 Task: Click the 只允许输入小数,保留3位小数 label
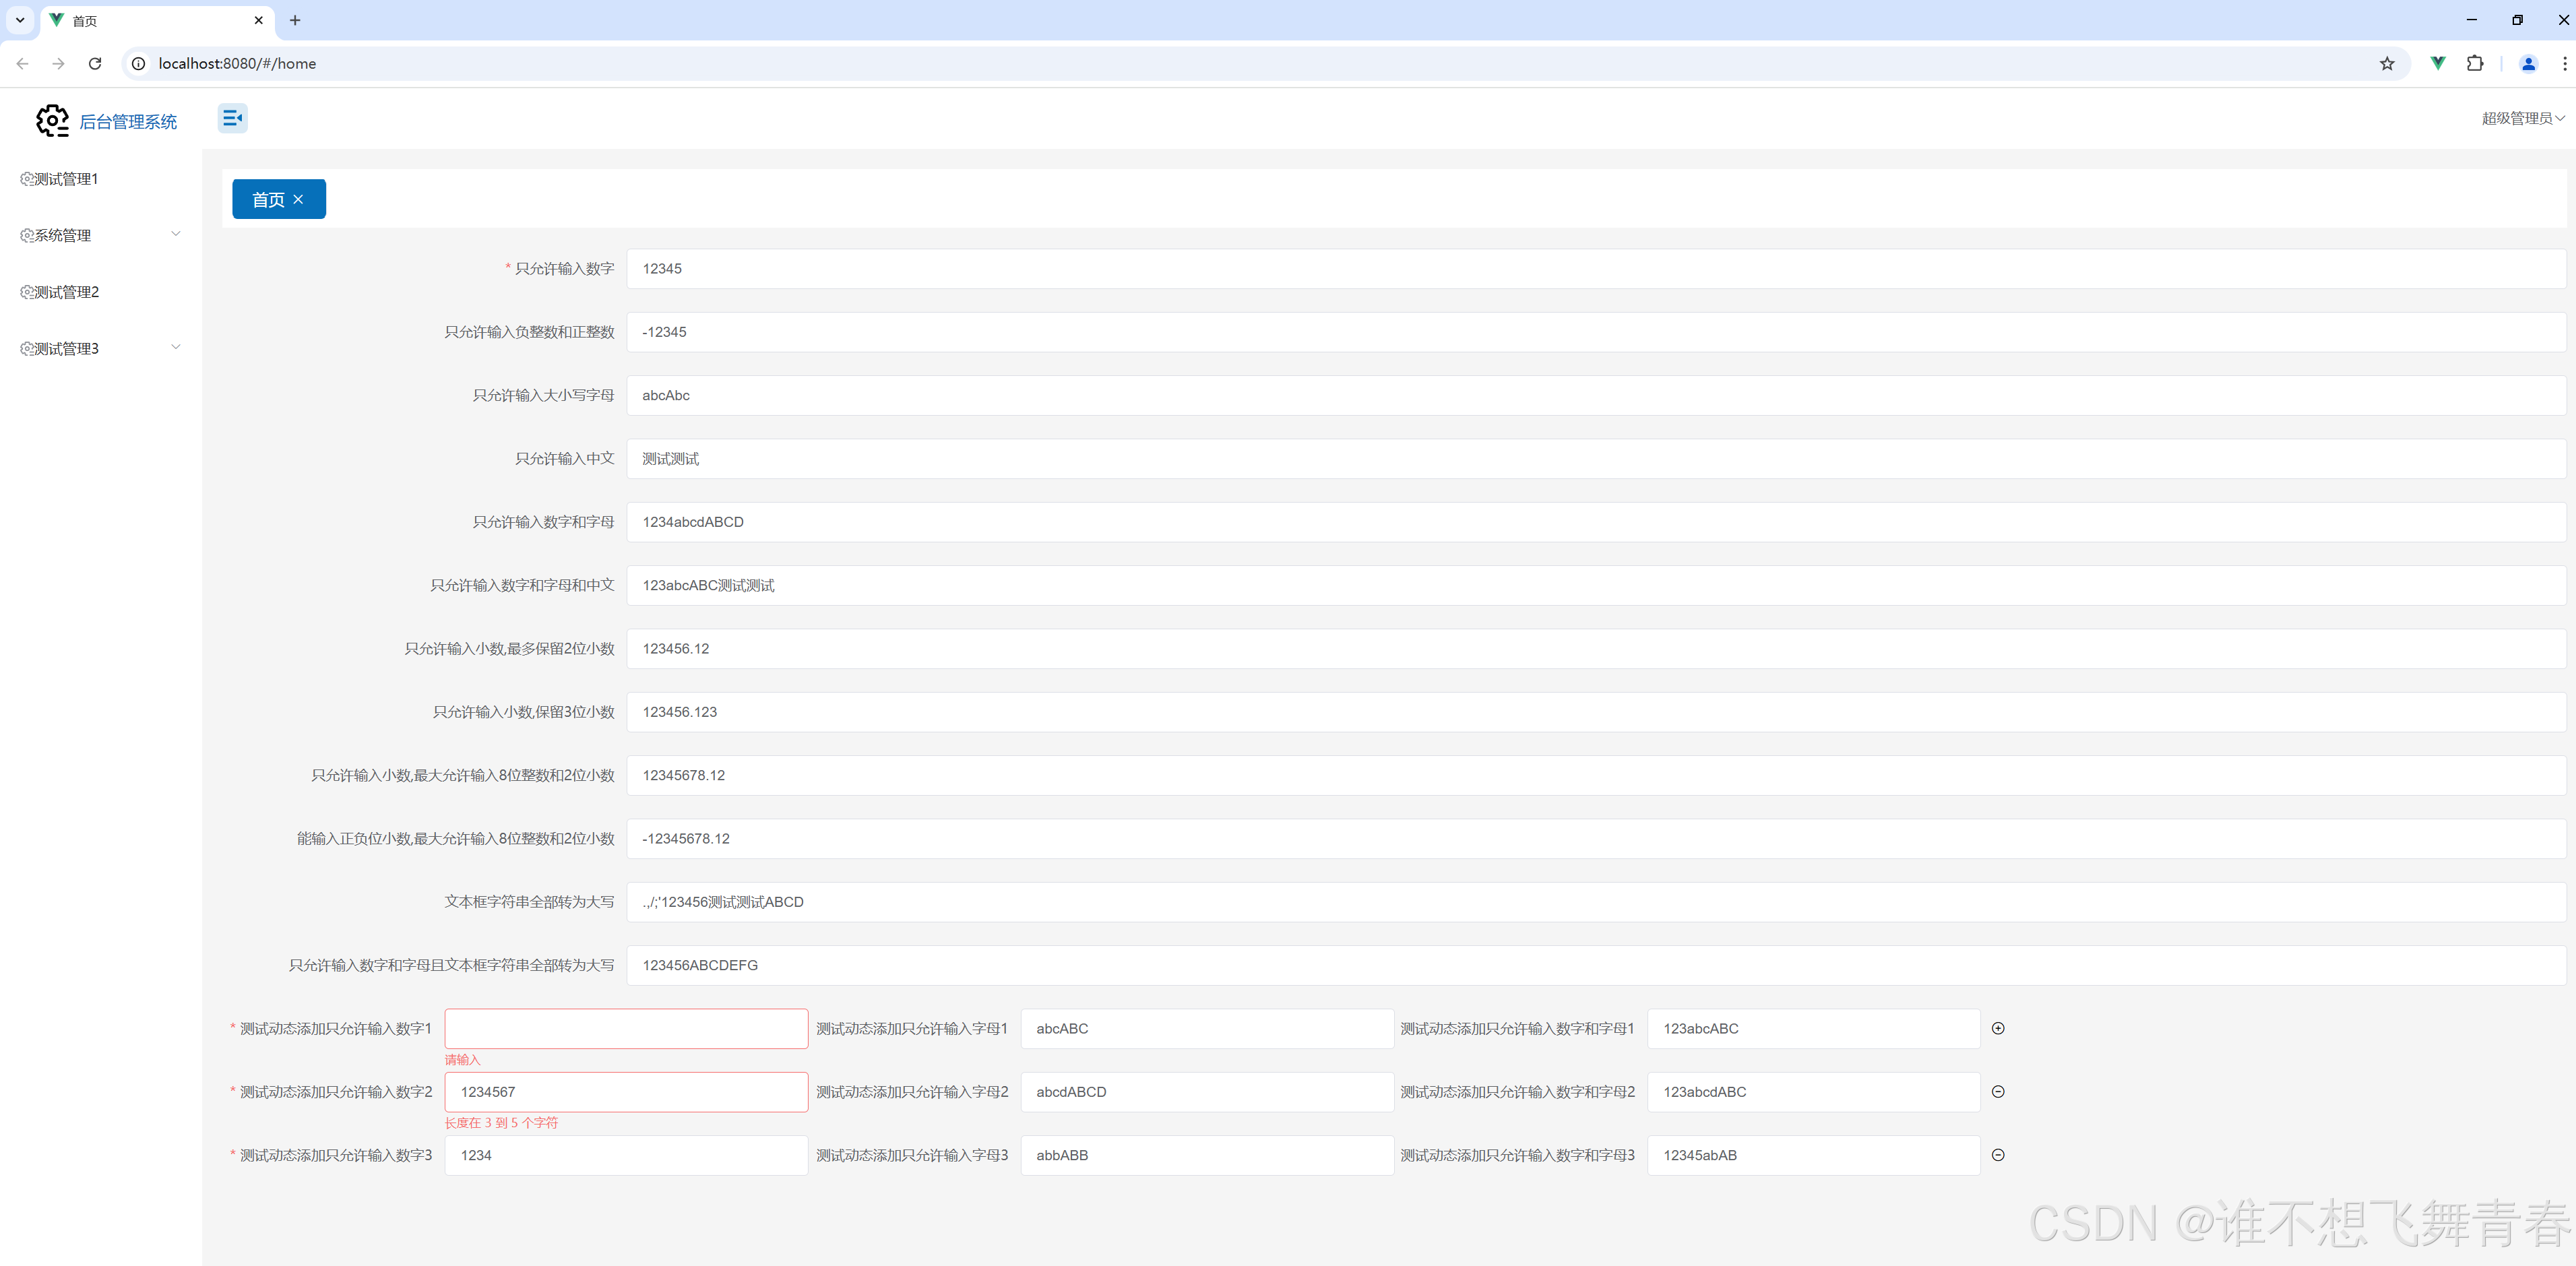pyautogui.click(x=524, y=712)
